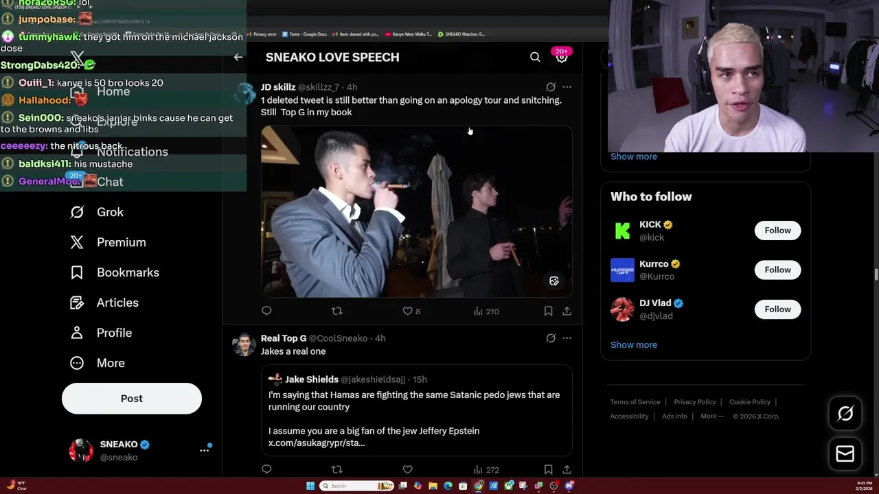The height and width of the screenshot is (494, 879).
Task: Open Kurrco's profile avatar
Action: (x=623, y=270)
